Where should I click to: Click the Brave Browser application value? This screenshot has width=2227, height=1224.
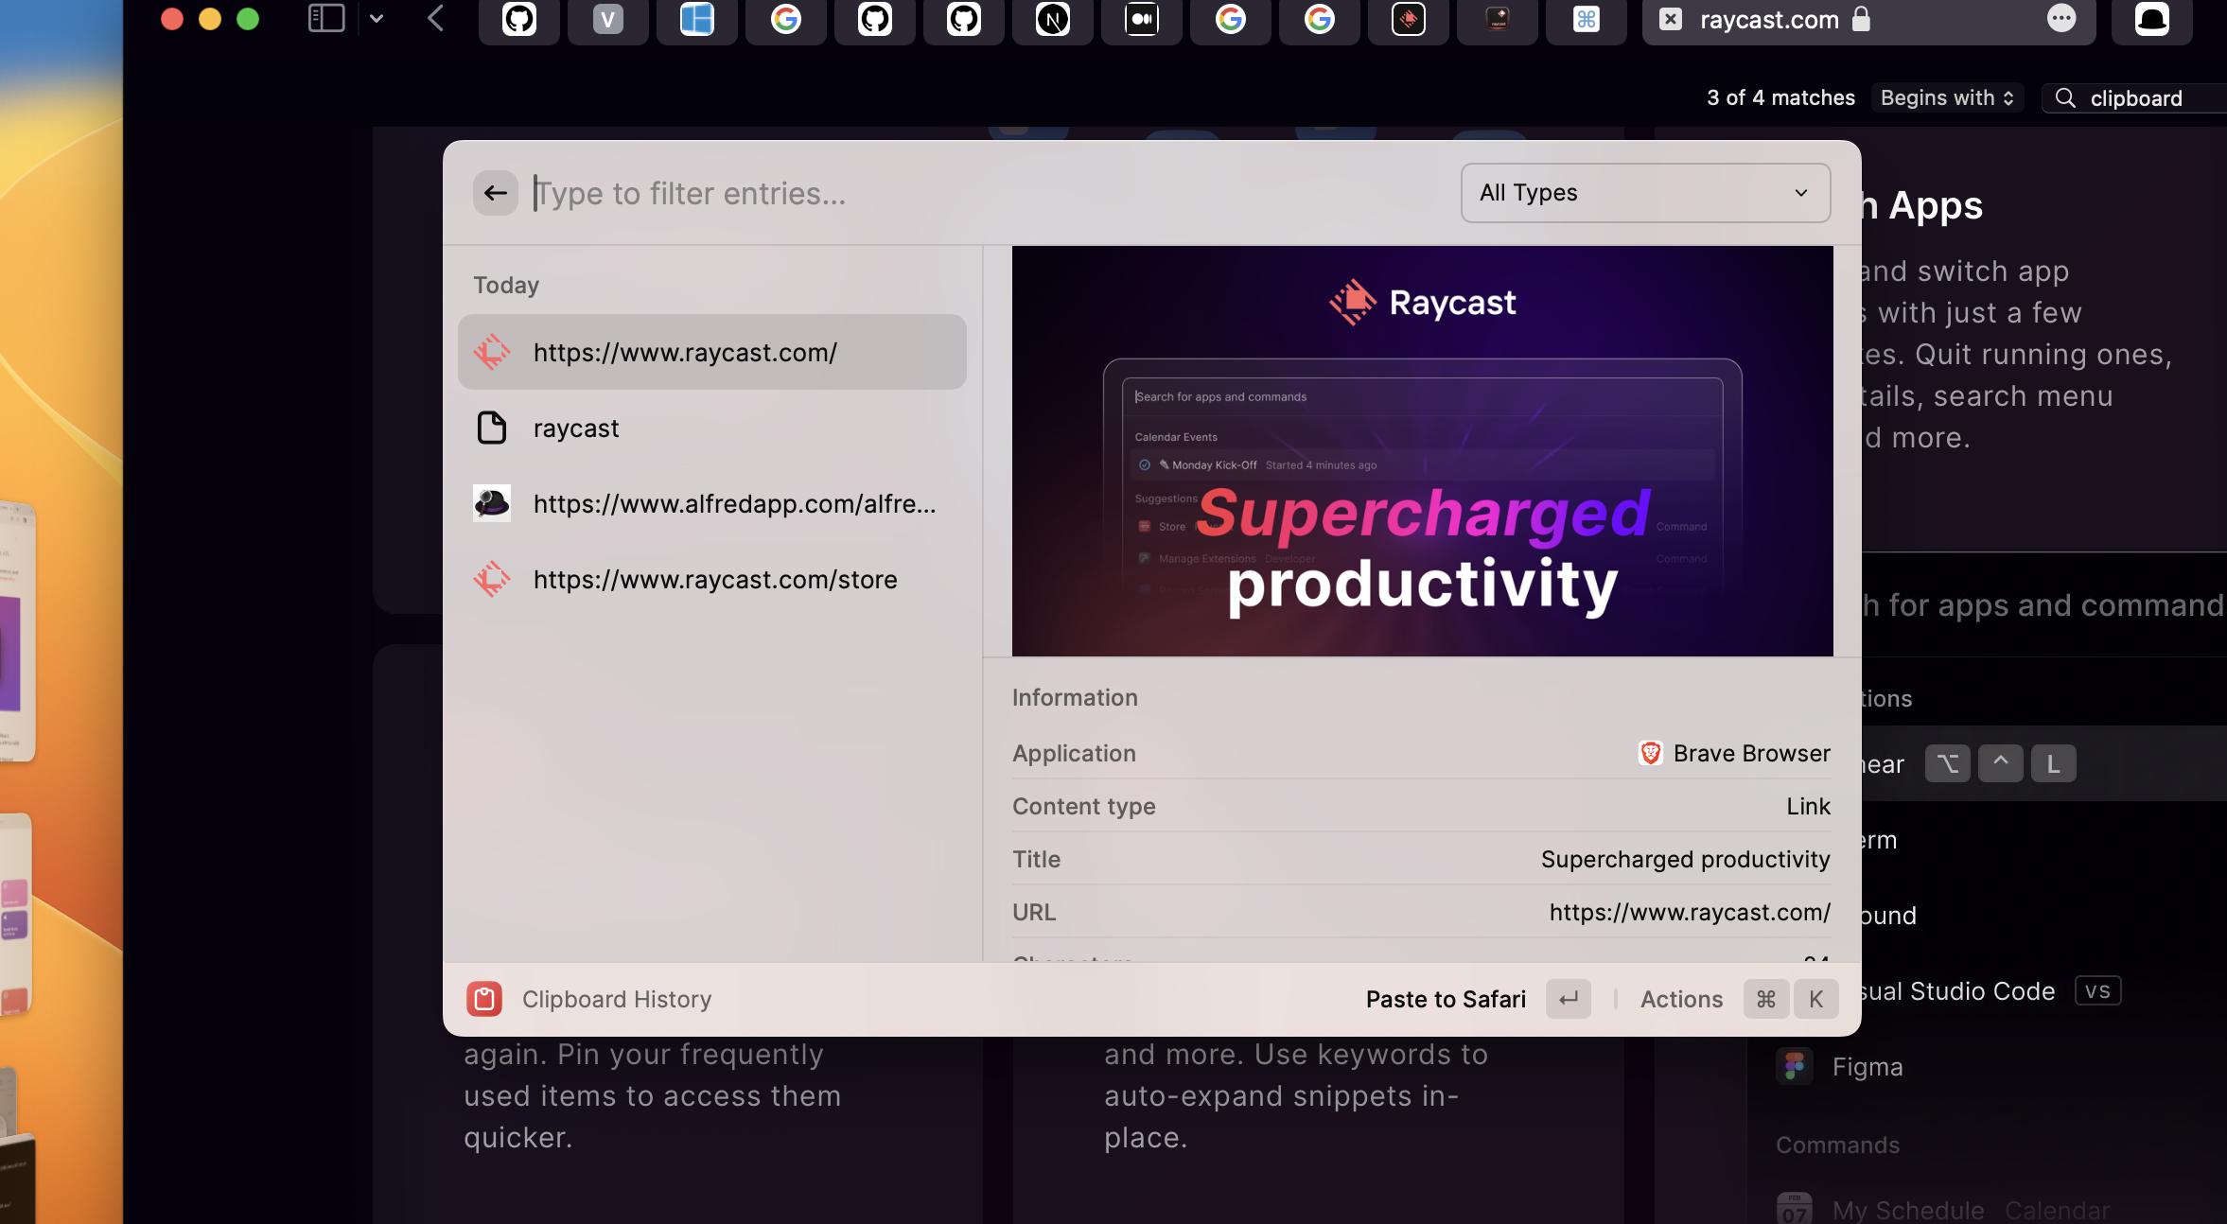(x=1734, y=753)
